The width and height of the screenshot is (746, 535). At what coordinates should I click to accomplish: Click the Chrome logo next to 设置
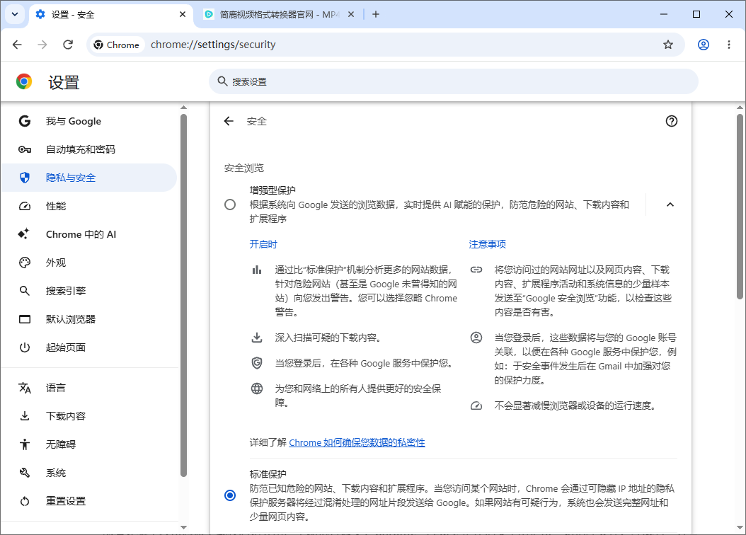(x=24, y=82)
